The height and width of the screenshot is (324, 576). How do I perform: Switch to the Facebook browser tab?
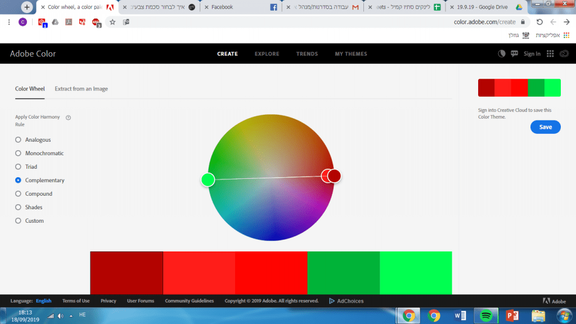coord(241,7)
